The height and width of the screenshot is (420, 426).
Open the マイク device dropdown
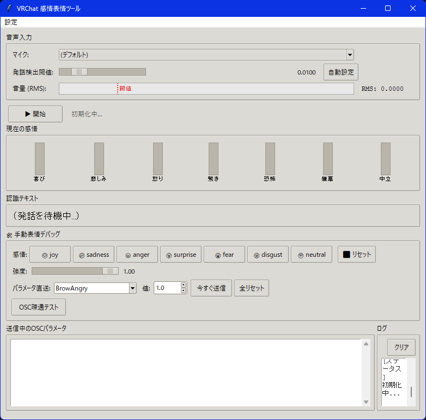point(206,55)
